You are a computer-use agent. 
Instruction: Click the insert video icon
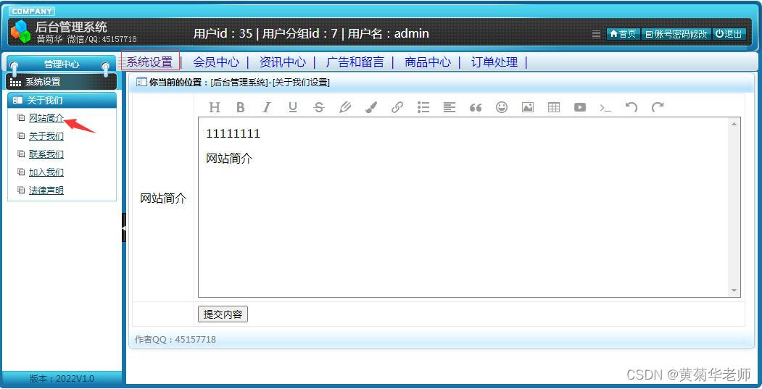click(580, 107)
